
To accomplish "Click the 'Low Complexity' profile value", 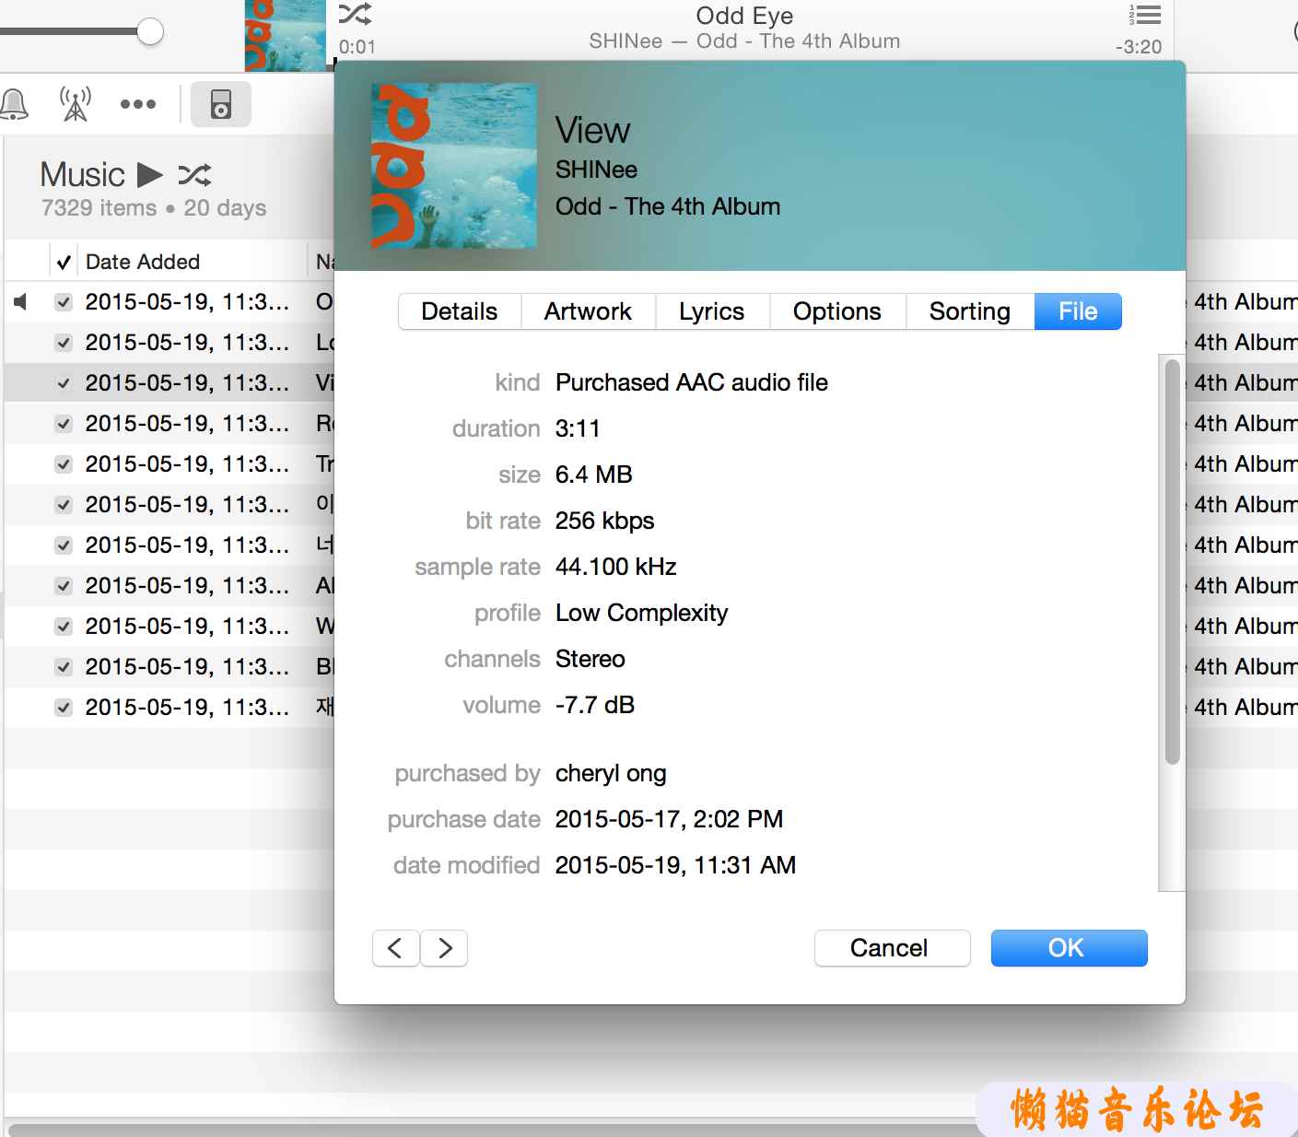I will (x=641, y=613).
